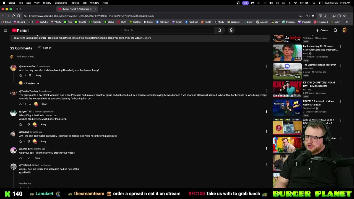Screen dimensions: 354x199
Task: Like the @AgentT121 comment
Action: coord(21,124)
